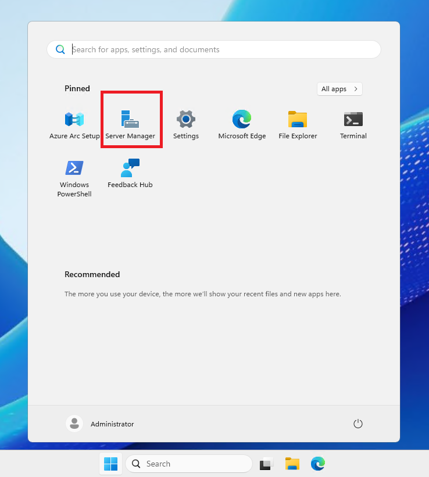This screenshot has width=429, height=477.
Task: Open Task View from the taskbar
Action: coord(266,464)
